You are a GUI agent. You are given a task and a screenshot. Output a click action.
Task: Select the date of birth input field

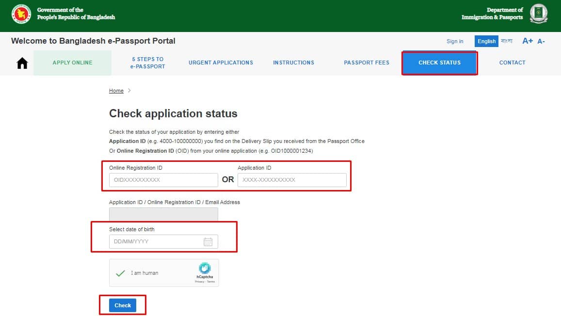156,242
